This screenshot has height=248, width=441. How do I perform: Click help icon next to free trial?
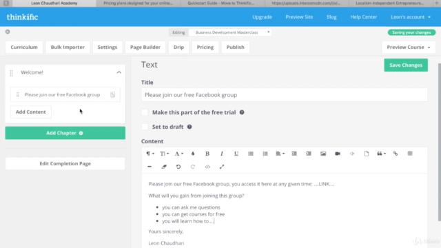pyautogui.click(x=242, y=112)
